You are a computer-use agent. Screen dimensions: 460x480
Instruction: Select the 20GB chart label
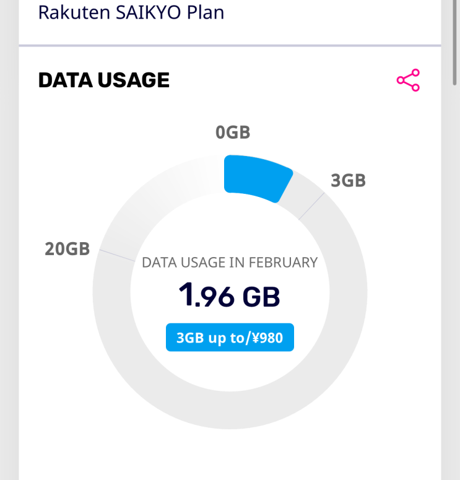pos(67,249)
